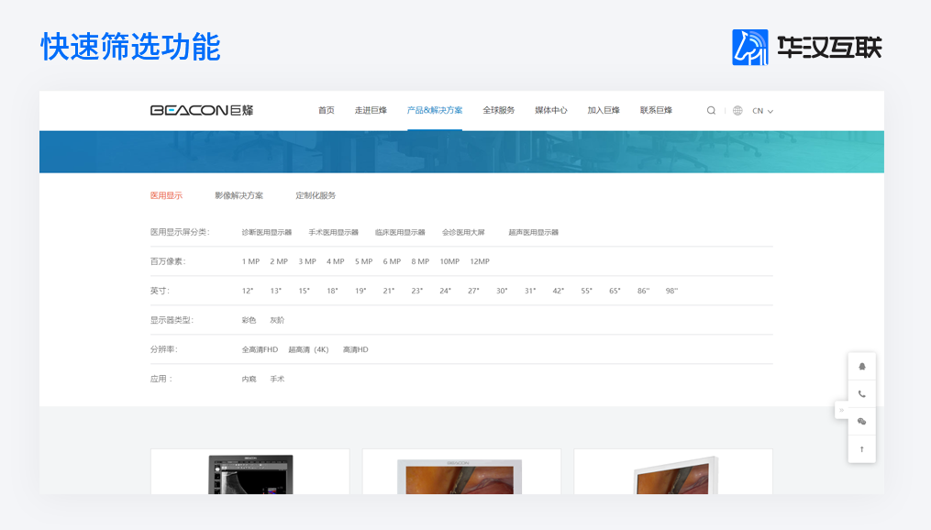
Task: Filter resolution by 超高清 (4K)
Action: point(308,349)
